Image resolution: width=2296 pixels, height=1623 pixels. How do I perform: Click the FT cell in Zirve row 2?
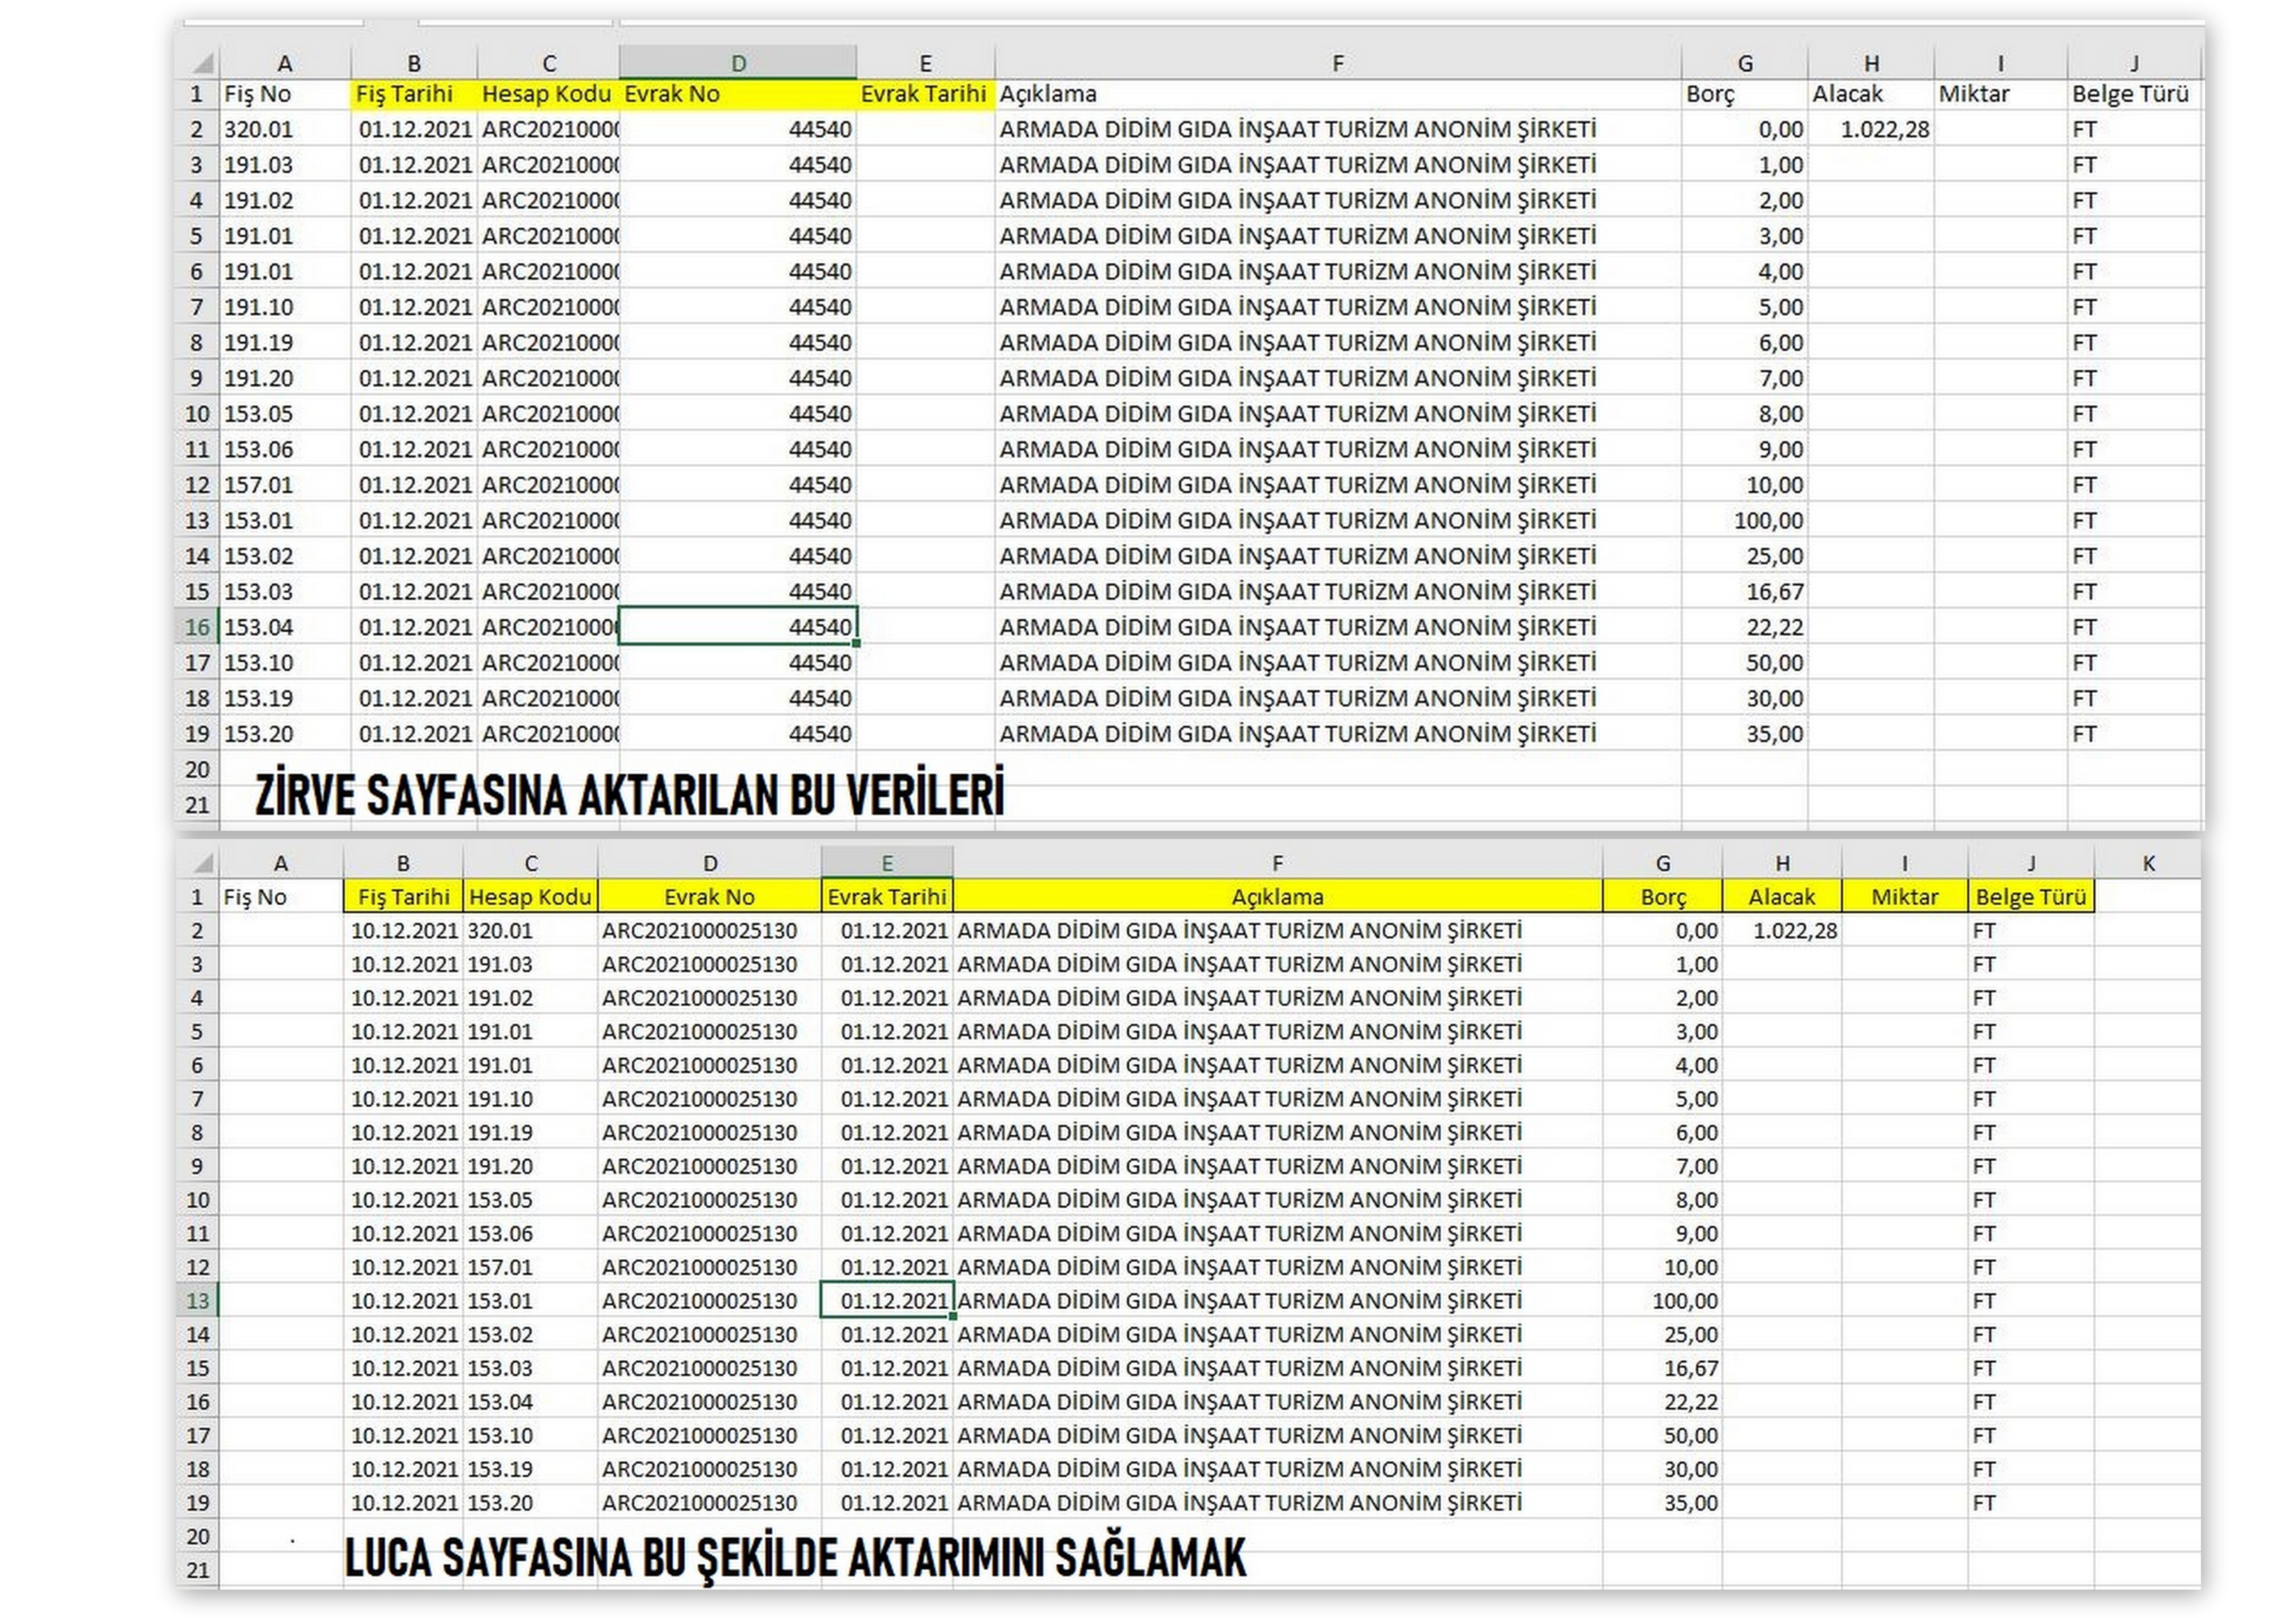pyautogui.click(x=2135, y=129)
